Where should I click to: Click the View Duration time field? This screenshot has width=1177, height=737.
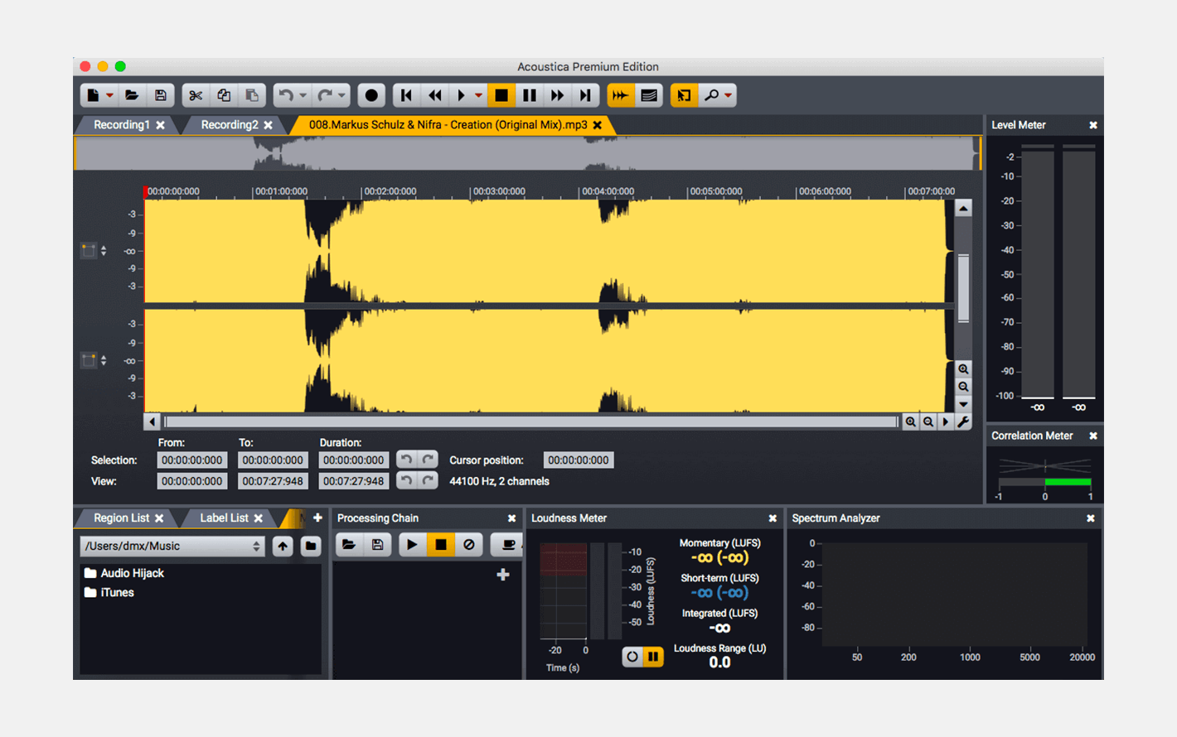pyautogui.click(x=354, y=481)
